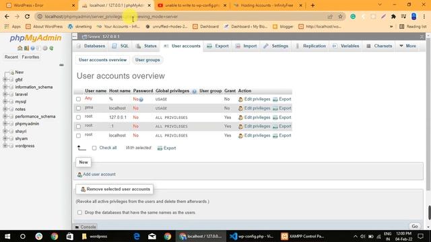
Task: Expand the gfbf database tree node
Action: coord(5,79)
